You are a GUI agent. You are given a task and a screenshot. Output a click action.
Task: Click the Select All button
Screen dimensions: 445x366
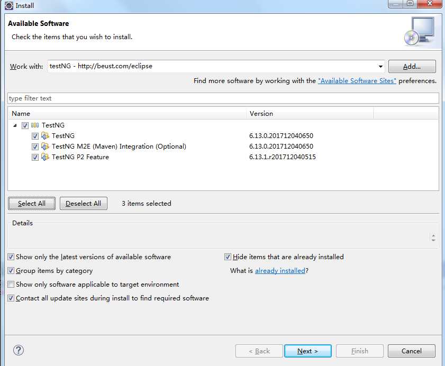[x=32, y=204]
